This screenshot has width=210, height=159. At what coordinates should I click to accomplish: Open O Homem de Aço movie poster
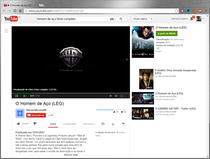(x=143, y=42)
